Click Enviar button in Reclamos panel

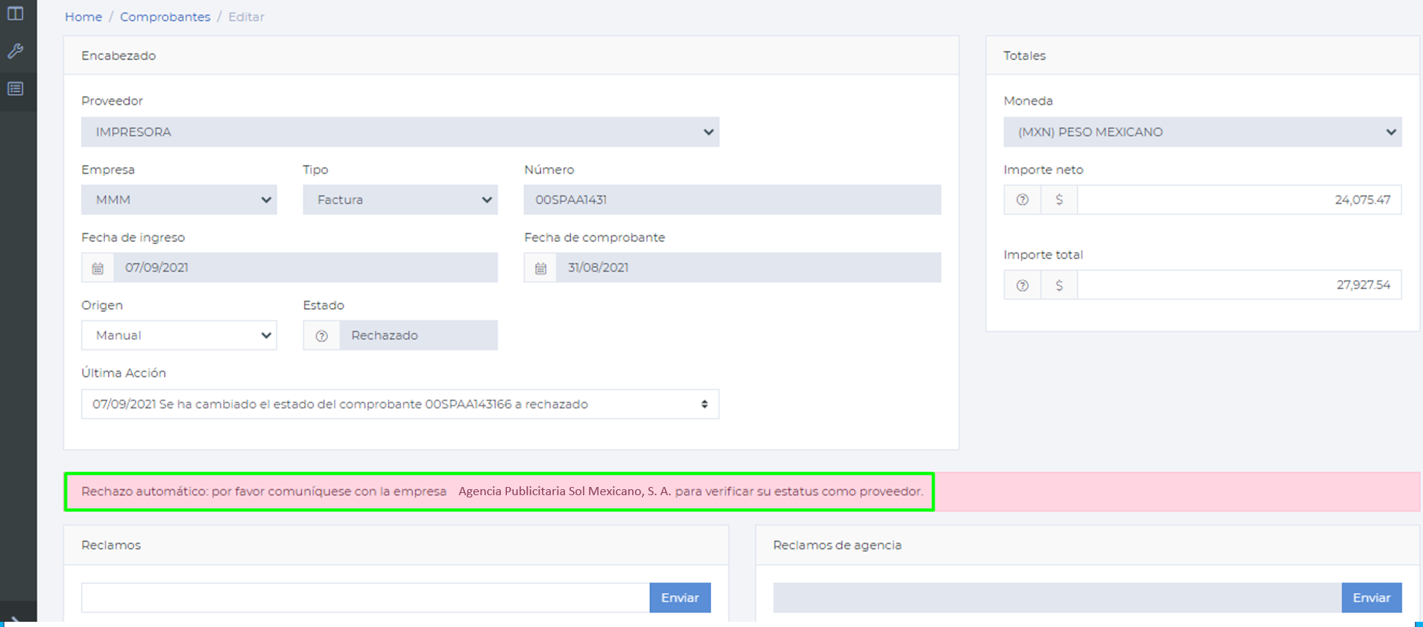[680, 598]
